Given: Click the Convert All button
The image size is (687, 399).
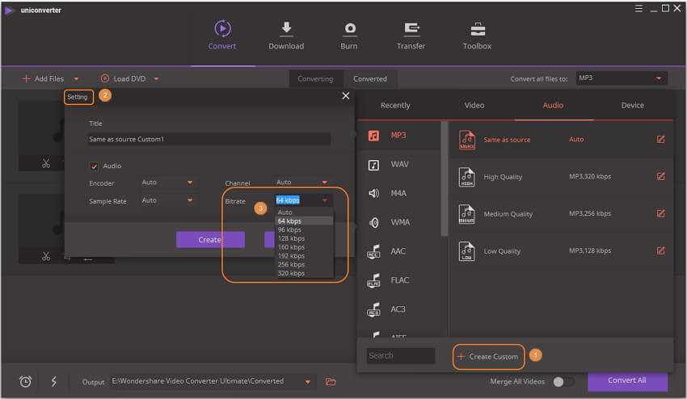Looking at the screenshot, I should 627,381.
